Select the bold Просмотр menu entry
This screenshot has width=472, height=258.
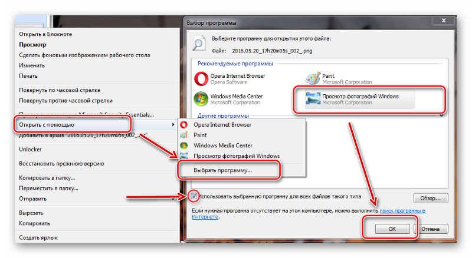(32, 45)
